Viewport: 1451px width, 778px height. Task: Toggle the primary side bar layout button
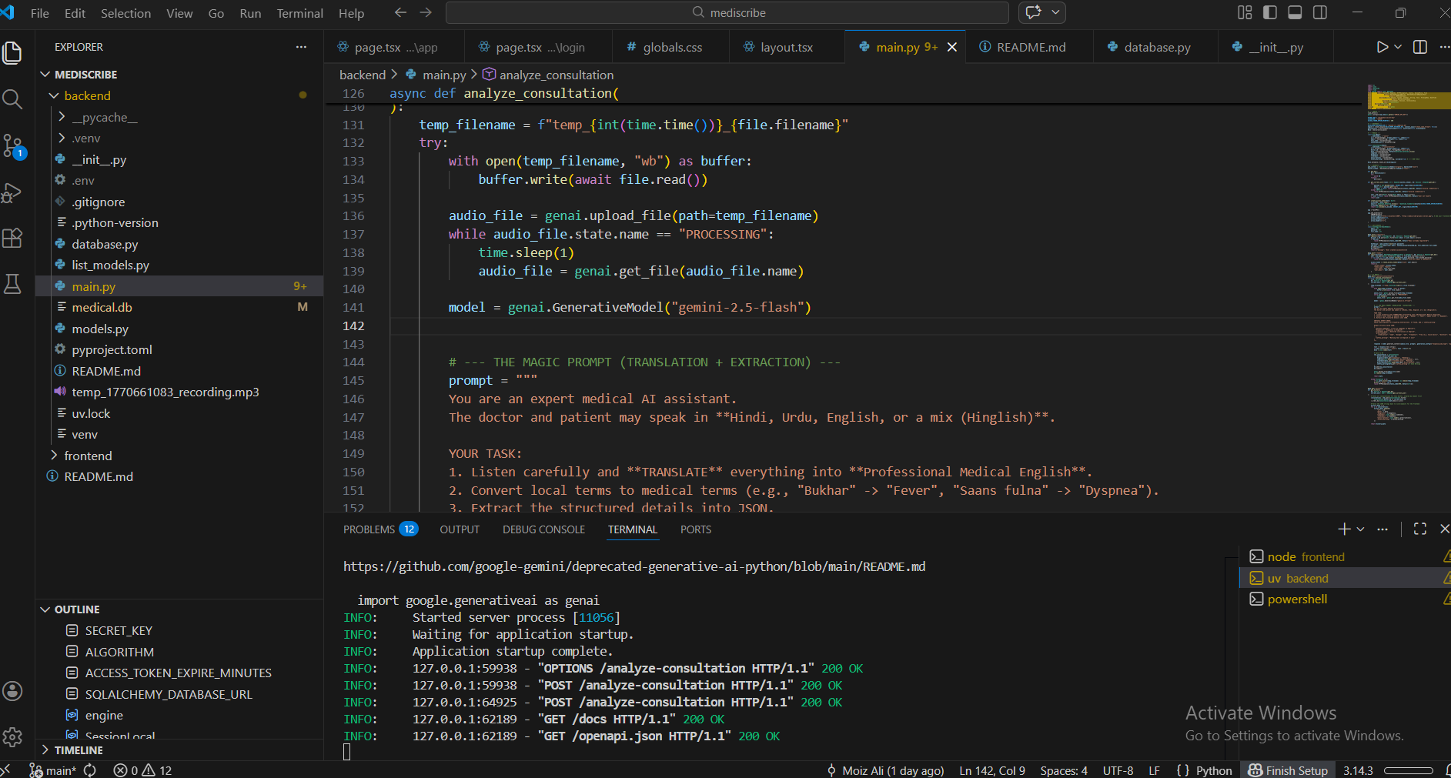tap(1270, 12)
